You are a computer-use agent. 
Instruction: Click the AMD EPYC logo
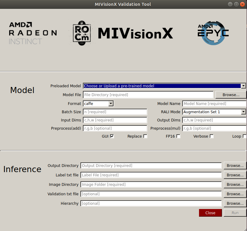[213, 33]
